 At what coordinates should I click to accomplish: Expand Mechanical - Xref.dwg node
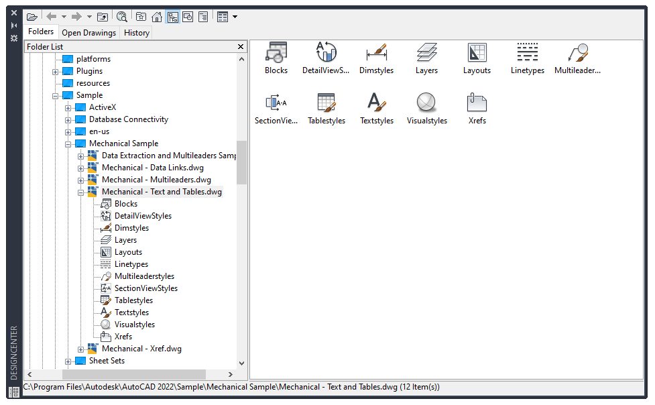81,349
